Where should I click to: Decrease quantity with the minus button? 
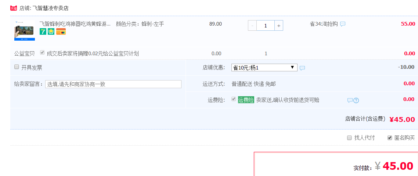click(x=252, y=26)
